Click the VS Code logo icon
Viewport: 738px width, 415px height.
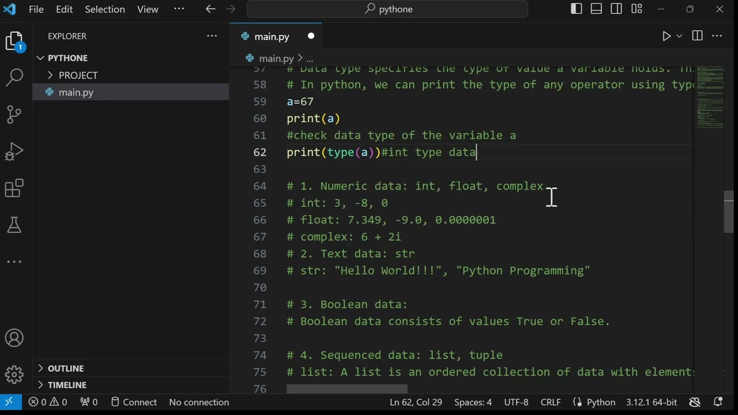click(x=9, y=9)
